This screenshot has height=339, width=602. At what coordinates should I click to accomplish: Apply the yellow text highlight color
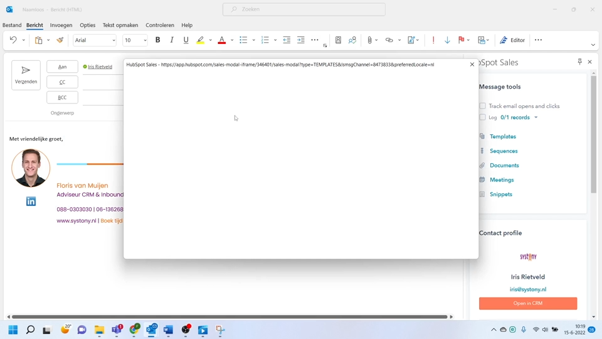click(x=200, y=40)
